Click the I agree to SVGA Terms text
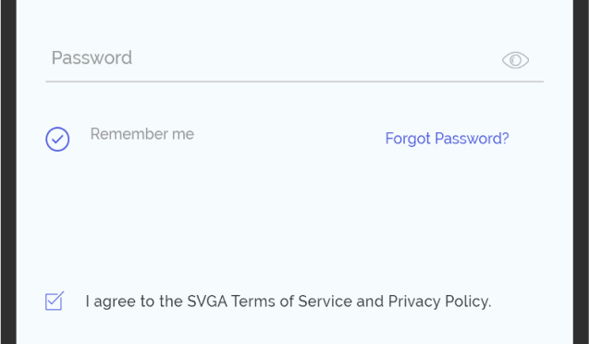 (288, 301)
